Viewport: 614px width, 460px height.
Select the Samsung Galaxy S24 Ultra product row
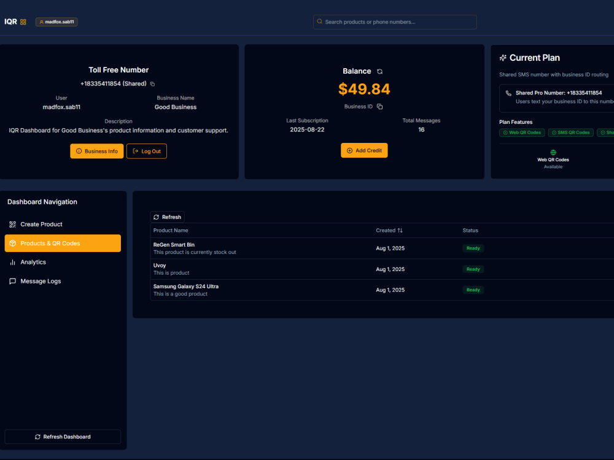coord(382,290)
